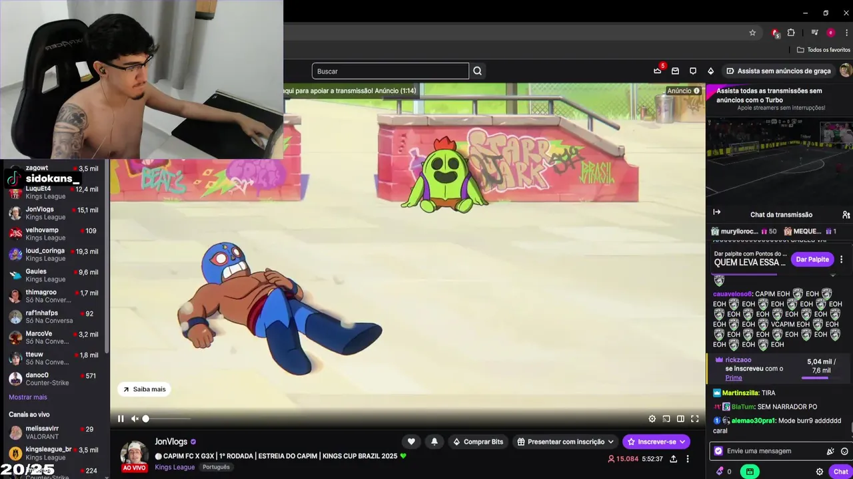This screenshot has height=479, width=853.
Task: Open tteuw channel in sidebar
Action: 53,358
